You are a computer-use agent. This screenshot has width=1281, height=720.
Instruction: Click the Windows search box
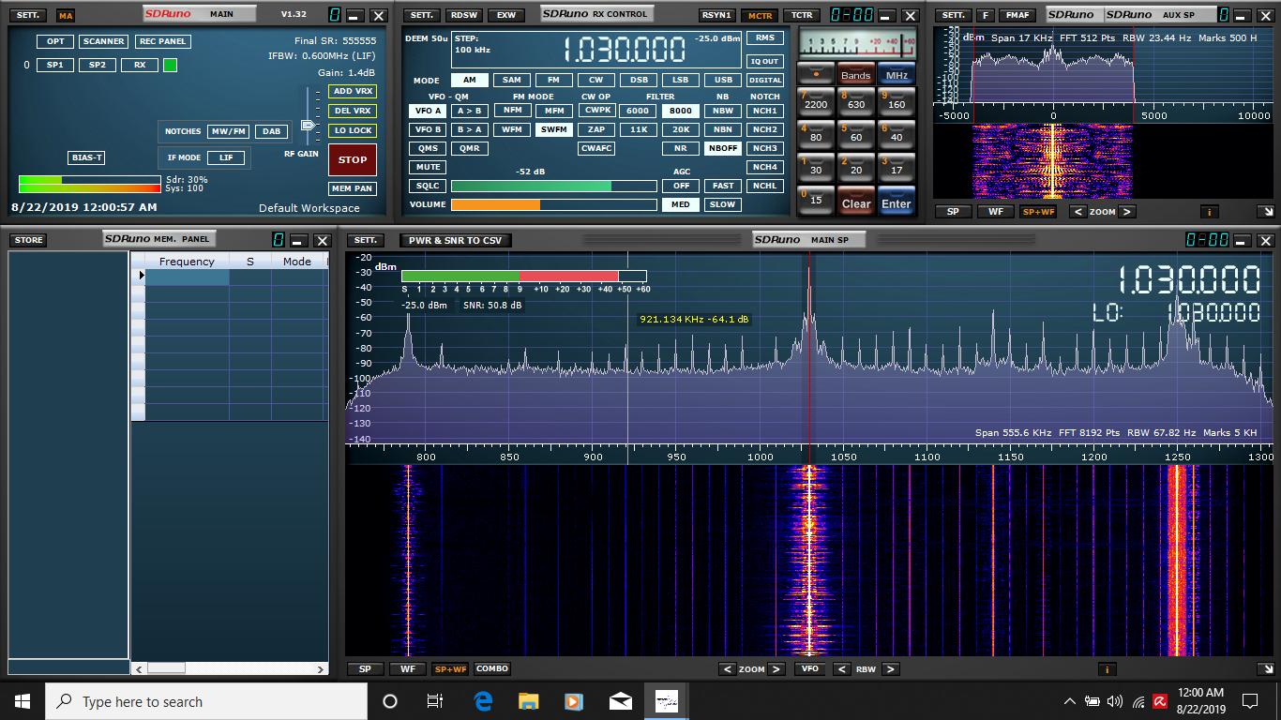206,701
